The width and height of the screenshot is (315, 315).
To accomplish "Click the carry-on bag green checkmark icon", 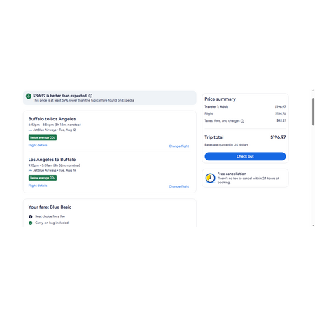I will (x=31, y=223).
